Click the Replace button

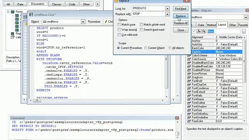[181, 16]
